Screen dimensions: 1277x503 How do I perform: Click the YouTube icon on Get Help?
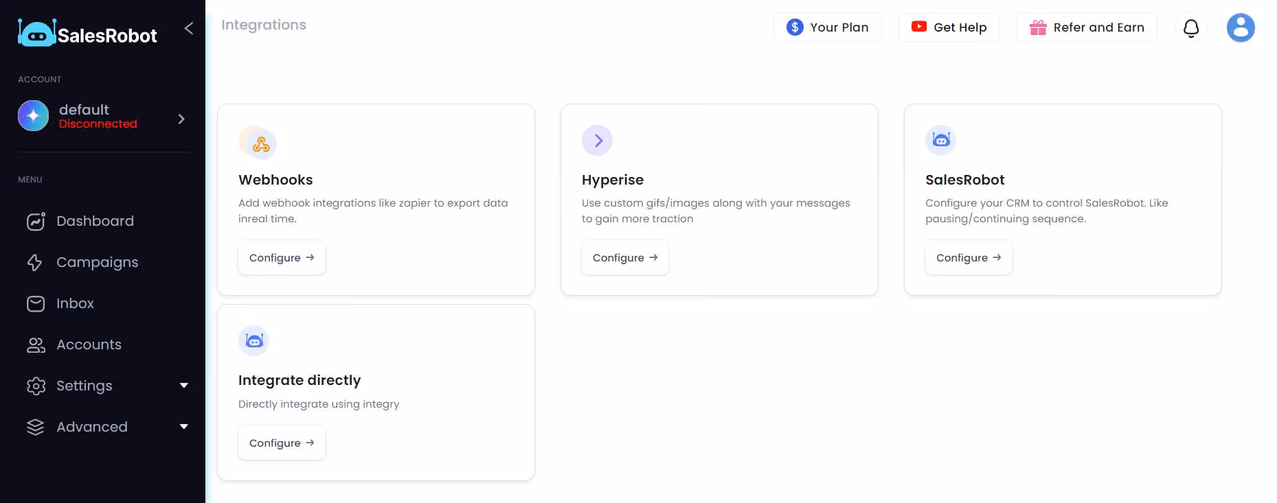pyautogui.click(x=919, y=27)
